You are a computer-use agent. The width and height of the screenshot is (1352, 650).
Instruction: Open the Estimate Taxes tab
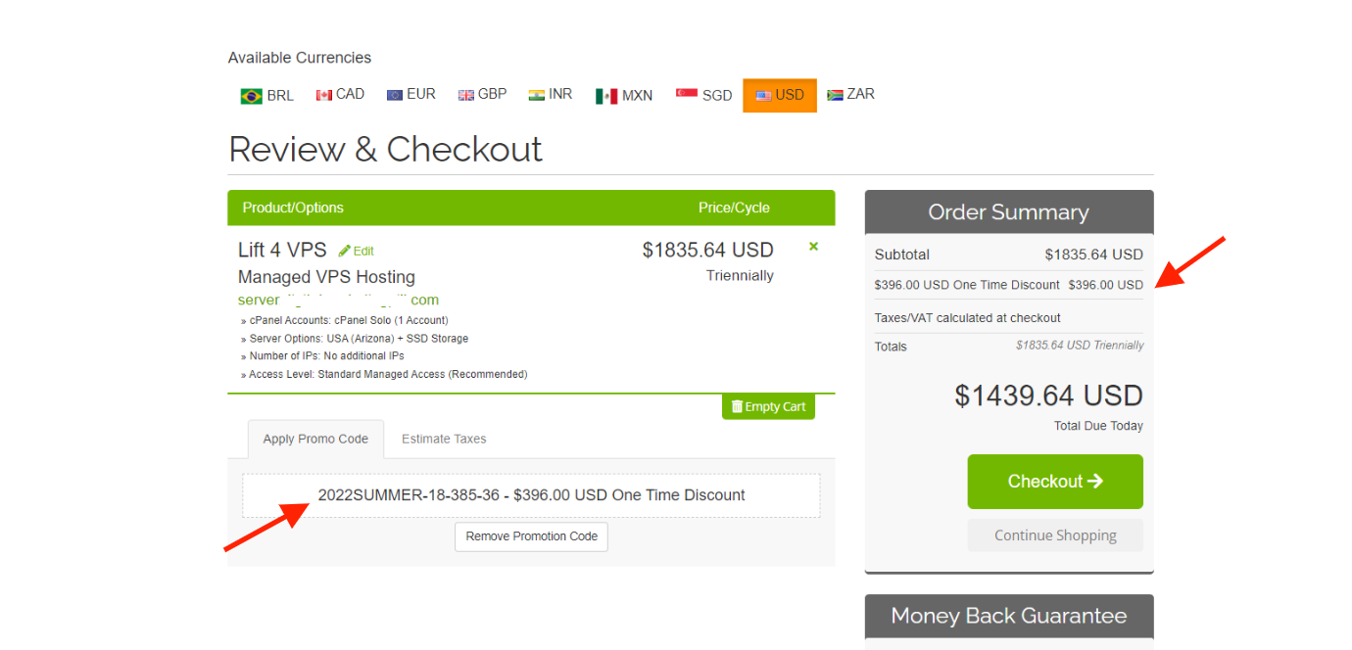pyautogui.click(x=444, y=439)
